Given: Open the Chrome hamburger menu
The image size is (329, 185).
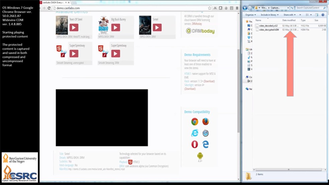Looking at the screenshot, I should [x=237, y=8].
